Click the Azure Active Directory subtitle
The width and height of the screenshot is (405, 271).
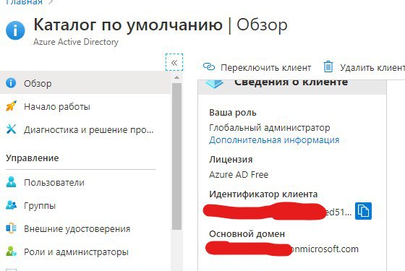pyautogui.click(x=76, y=42)
